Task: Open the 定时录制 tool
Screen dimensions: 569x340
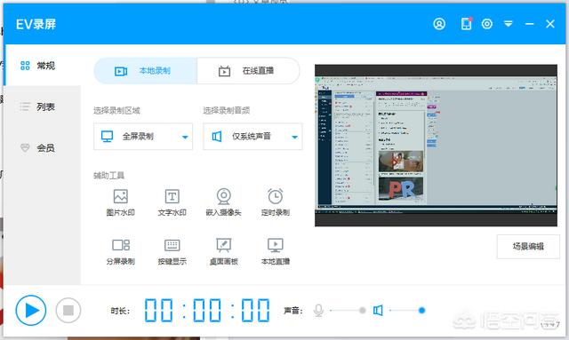Action: click(x=276, y=203)
